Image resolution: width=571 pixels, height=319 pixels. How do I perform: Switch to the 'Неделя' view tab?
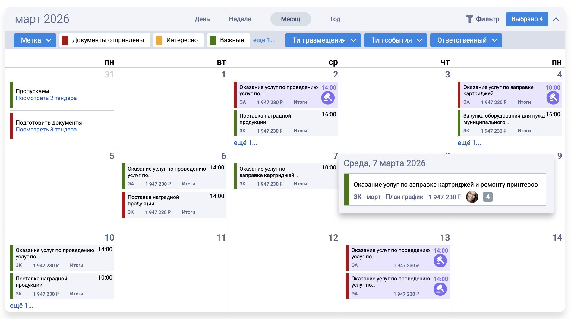(x=240, y=19)
